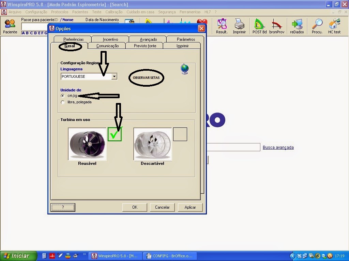
Task: Switch to the Comunicação tab
Action: (107, 46)
